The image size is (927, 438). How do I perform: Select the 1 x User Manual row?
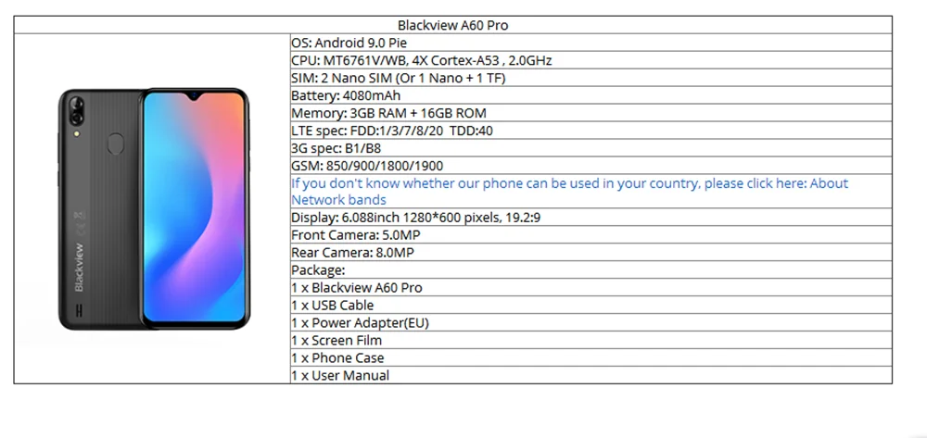[591, 375]
